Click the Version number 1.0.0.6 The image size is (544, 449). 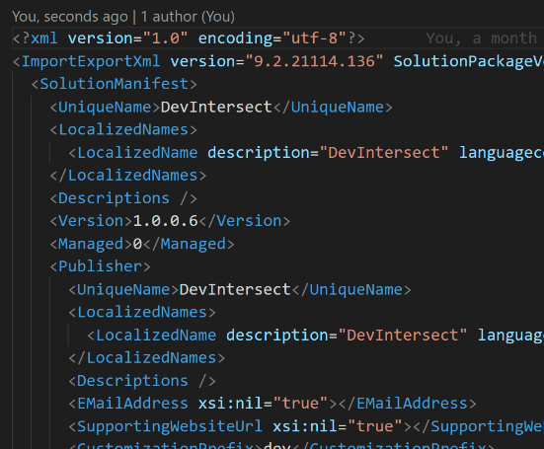(165, 221)
